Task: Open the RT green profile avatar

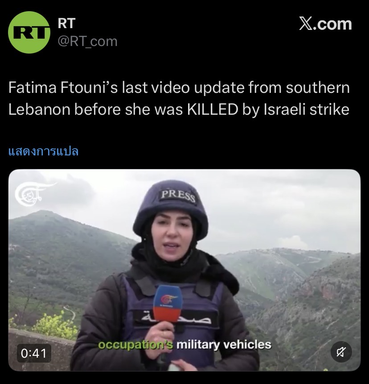Action: click(29, 32)
